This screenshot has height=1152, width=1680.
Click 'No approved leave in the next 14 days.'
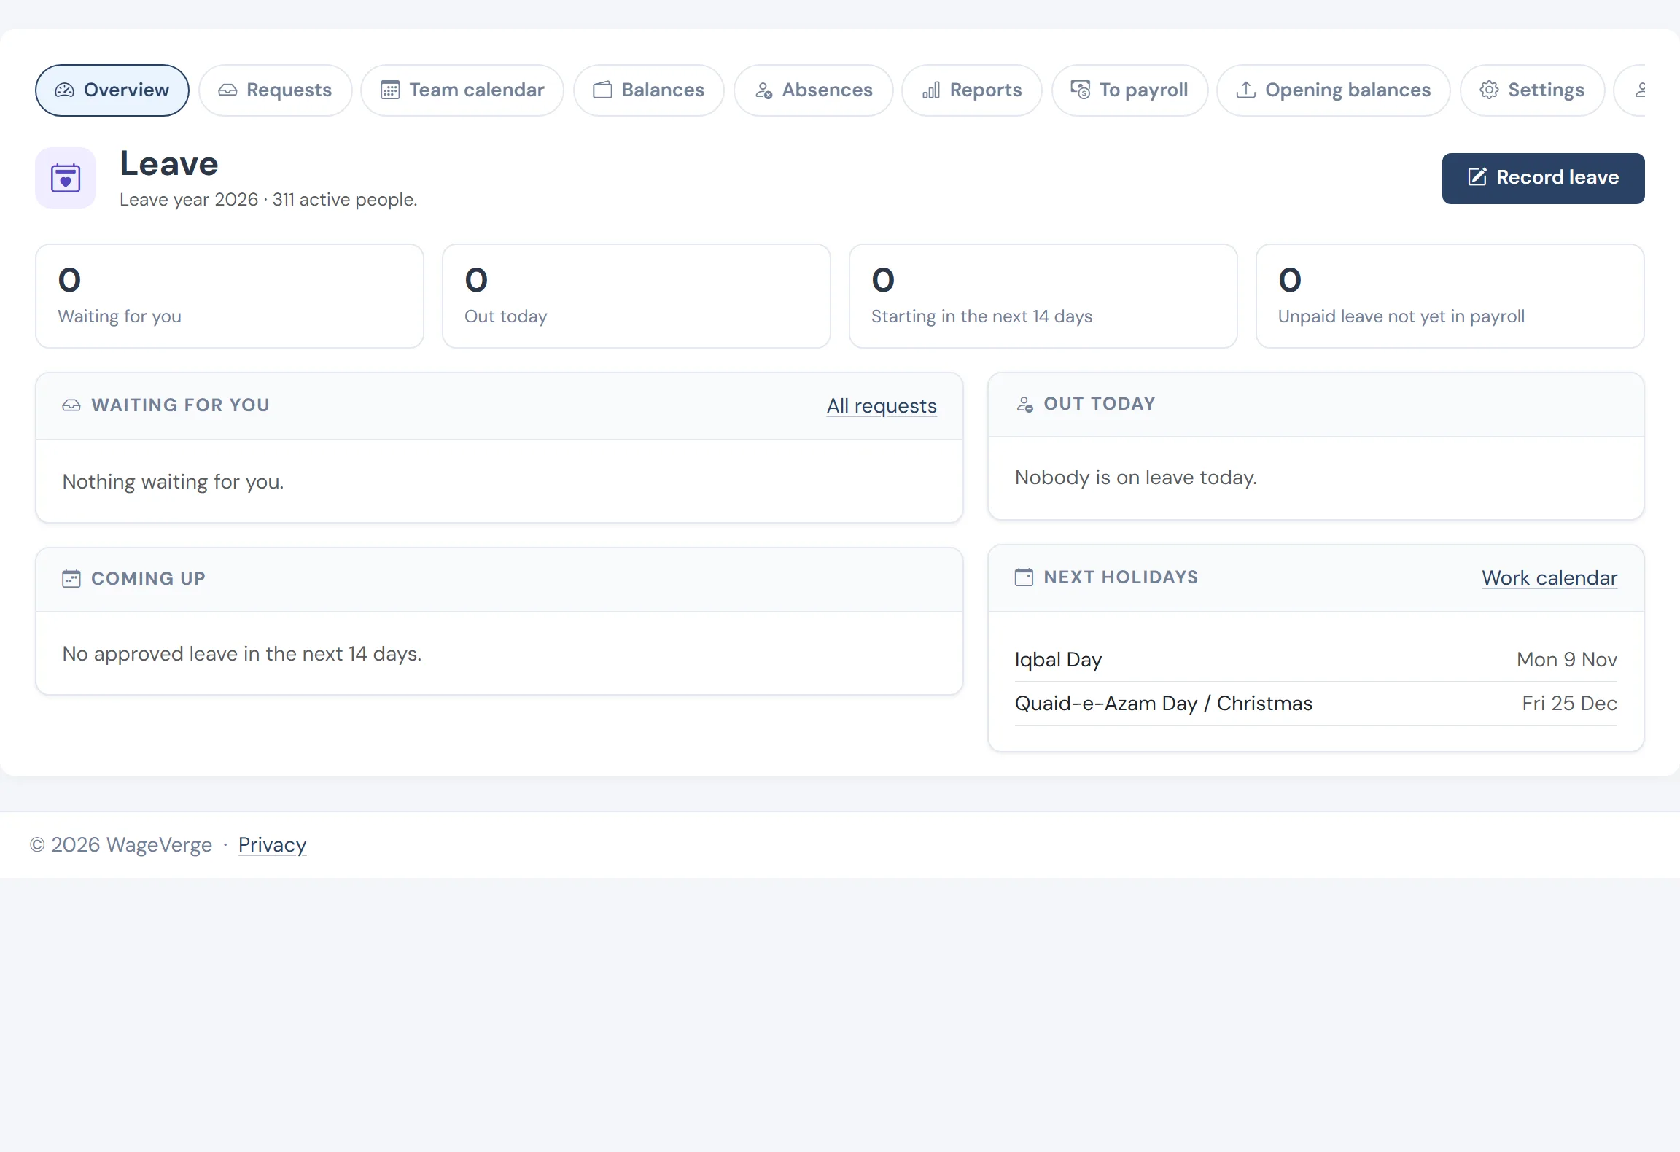coord(242,654)
